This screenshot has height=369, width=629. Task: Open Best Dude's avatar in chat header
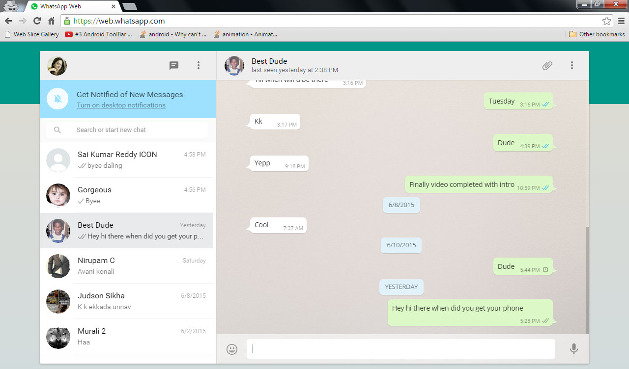click(234, 66)
